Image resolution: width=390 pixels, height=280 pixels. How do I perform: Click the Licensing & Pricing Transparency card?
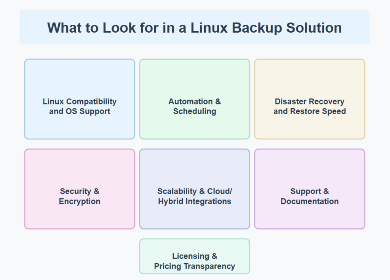pyautogui.click(x=195, y=256)
